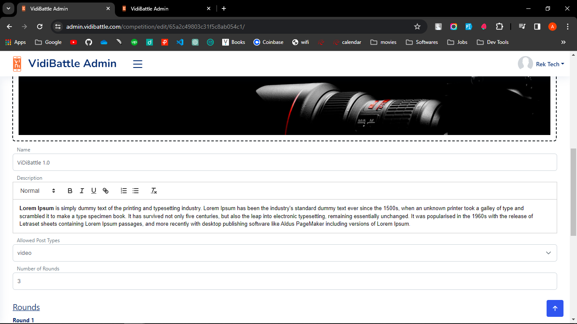Open a new browser tab
577x324 pixels.
[x=224, y=8]
